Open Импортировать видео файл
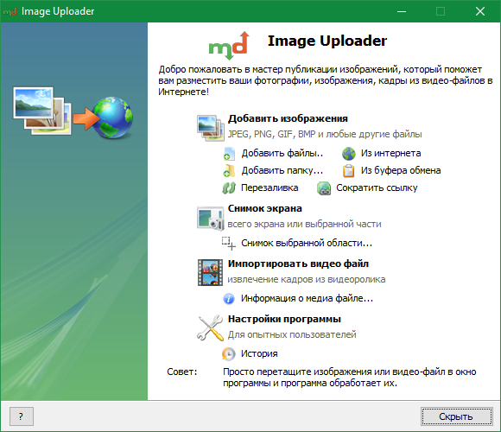This screenshot has width=501, height=432. click(x=298, y=264)
